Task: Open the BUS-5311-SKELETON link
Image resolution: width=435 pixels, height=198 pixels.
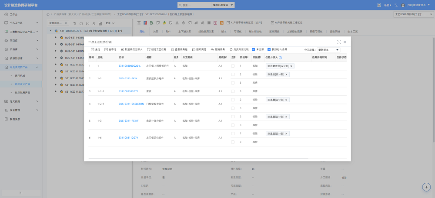Action: pyautogui.click(x=131, y=104)
